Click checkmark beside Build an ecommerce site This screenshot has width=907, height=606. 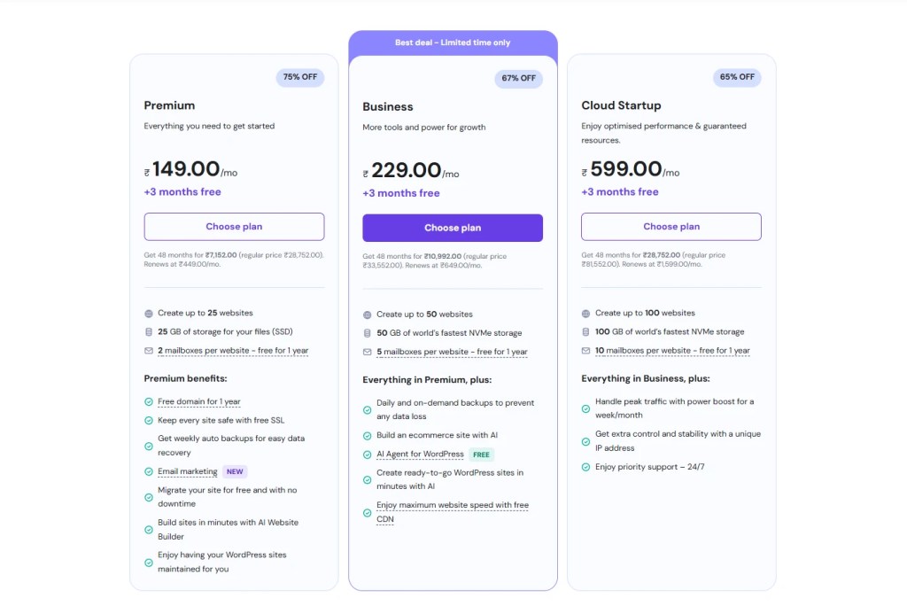[368, 436]
